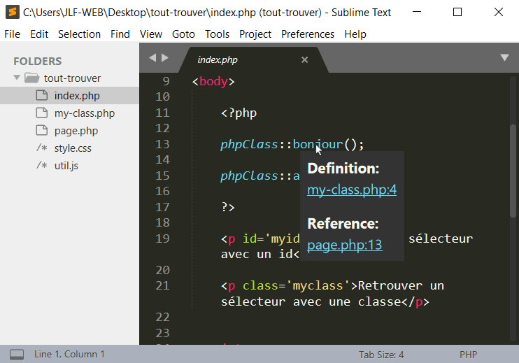This screenshot has width=519, height=363.
Task: Click phpClass on line 13
Action: [x=249, y=144]
